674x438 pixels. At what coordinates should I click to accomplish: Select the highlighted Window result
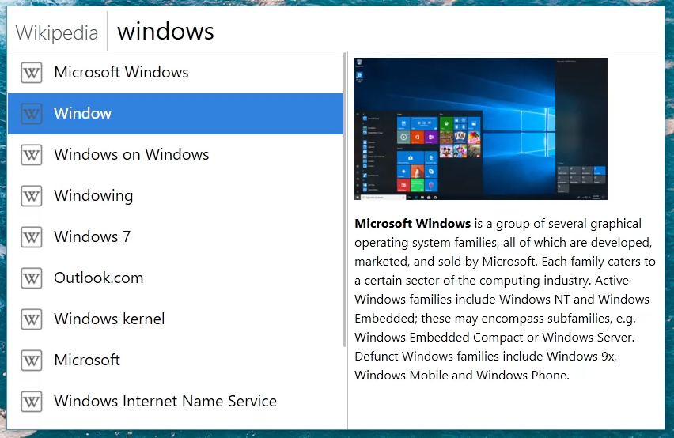(176, 114)
